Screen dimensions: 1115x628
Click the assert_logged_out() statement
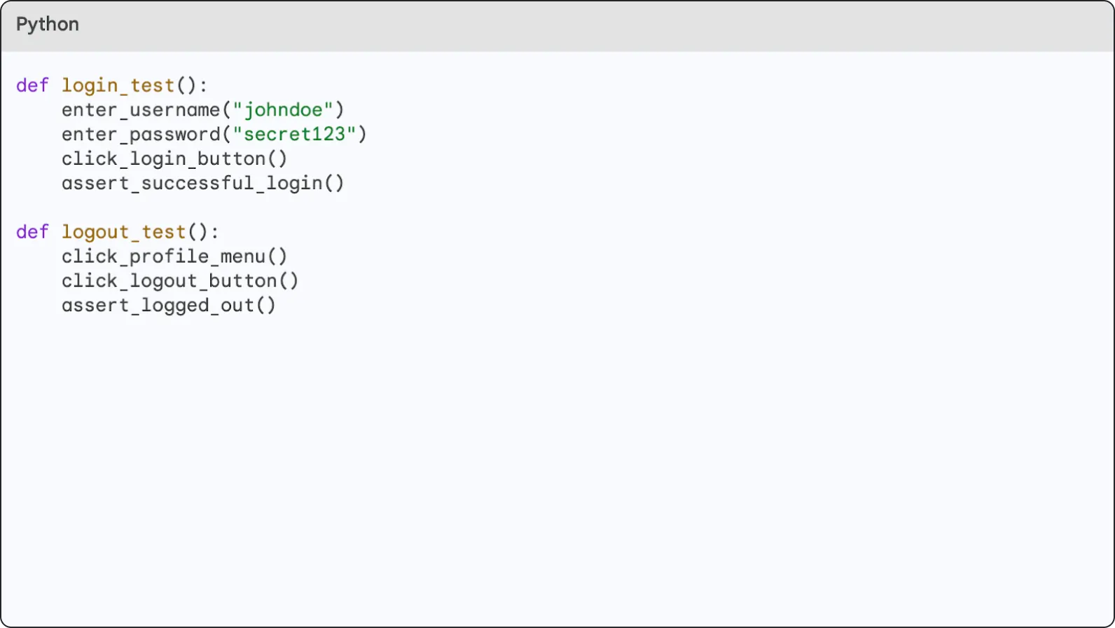coord(169,306)
